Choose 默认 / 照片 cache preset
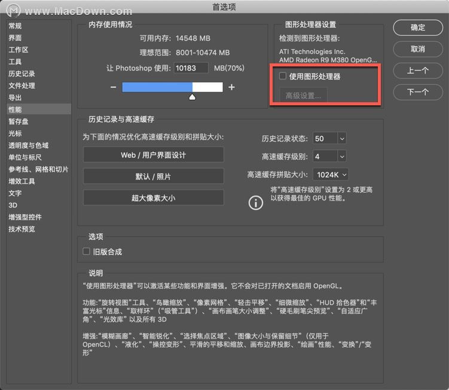 (x=154, y=176)
